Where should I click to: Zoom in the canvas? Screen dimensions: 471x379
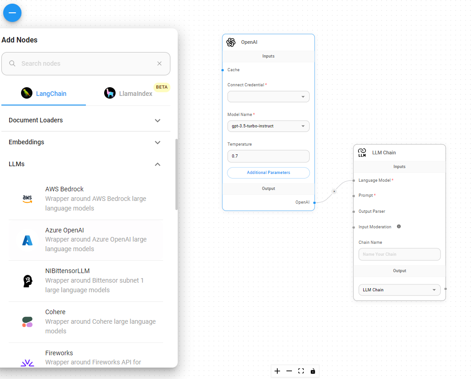click(277, 371)
